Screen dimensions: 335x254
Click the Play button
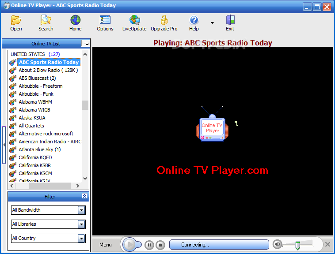point(130,245)
